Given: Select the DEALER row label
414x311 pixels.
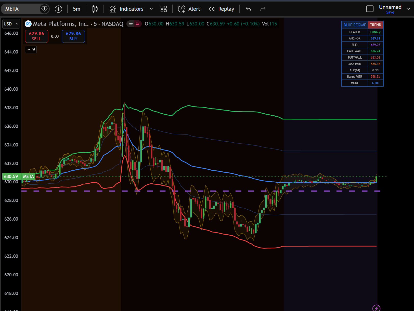Looking at the screenshot, I should 355,32.
